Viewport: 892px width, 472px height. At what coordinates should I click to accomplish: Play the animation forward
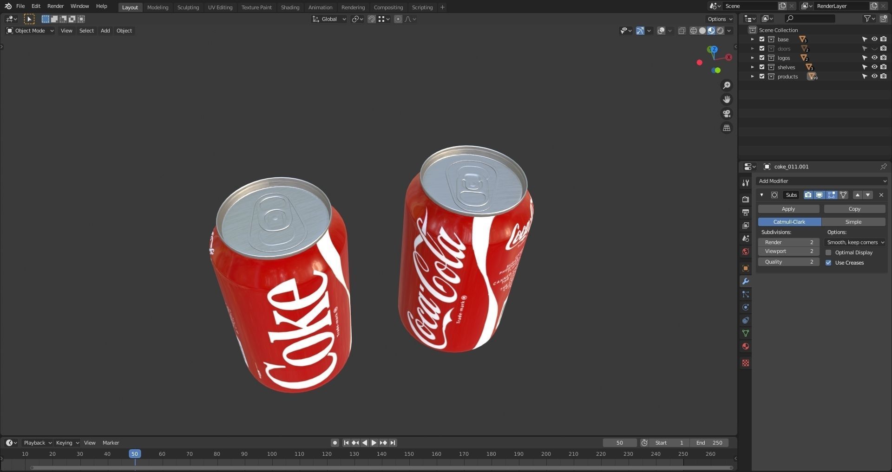374,443
